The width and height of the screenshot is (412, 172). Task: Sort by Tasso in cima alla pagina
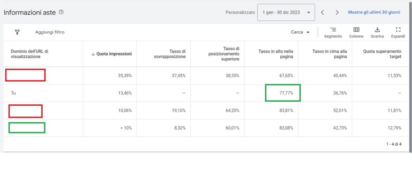[330, 54]
